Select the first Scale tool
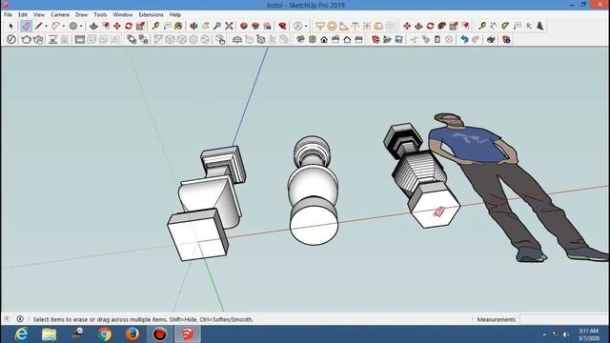Viewport: 610px width, 343px height. pyautogui.click(x=140, y=26)
